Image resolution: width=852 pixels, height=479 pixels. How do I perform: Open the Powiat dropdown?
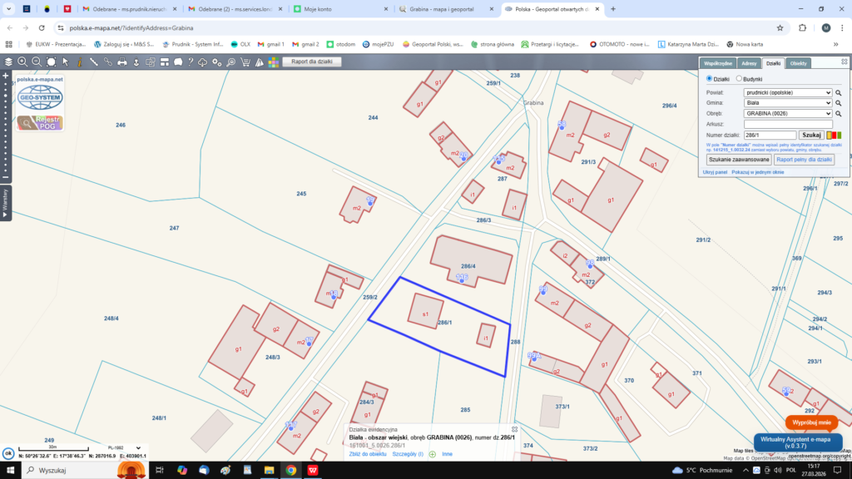(787, 93)
